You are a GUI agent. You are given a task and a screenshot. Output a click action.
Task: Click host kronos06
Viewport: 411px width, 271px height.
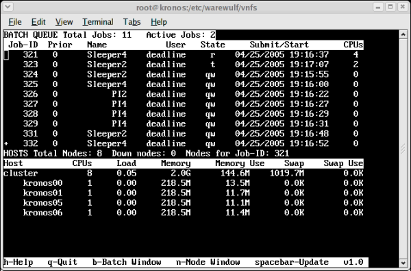(42, 213)
